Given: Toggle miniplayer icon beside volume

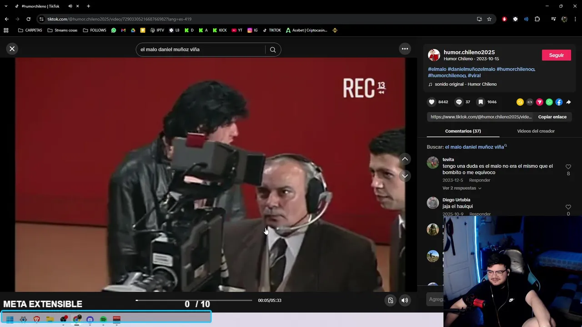Looking at the screenshot, I should 391,300.
